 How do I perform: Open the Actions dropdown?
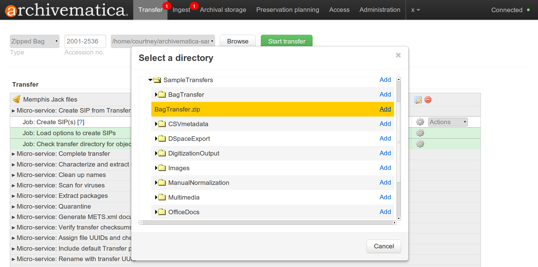pos(447,122)
